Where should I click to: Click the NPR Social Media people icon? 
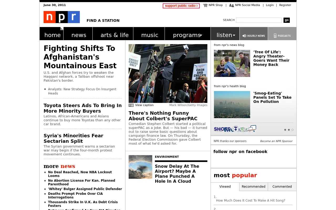[x=232, y=5]
